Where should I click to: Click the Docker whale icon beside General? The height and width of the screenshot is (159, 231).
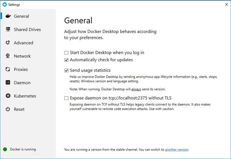coord(8,16)
